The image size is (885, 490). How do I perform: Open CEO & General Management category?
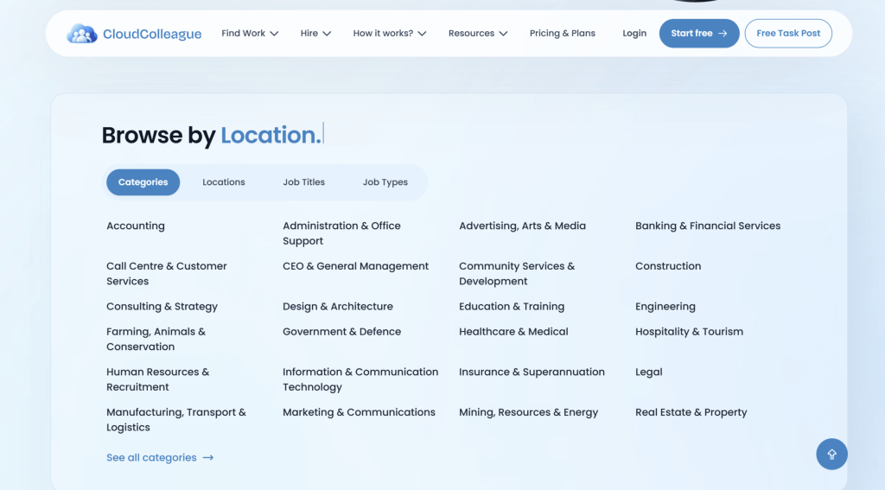point(355,266)
